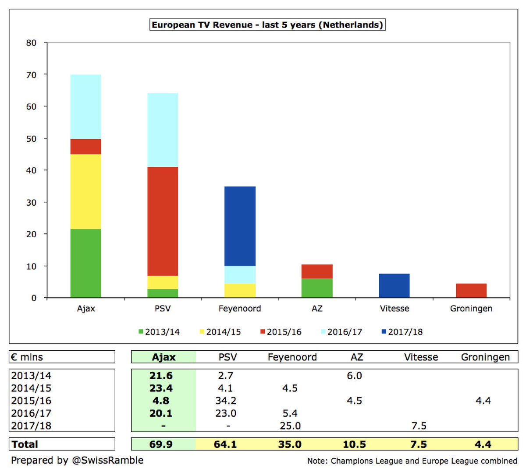Click Ajax 2013/14 value 21.6
Viewport: 526px width, 468px height.
pos(161,376)
